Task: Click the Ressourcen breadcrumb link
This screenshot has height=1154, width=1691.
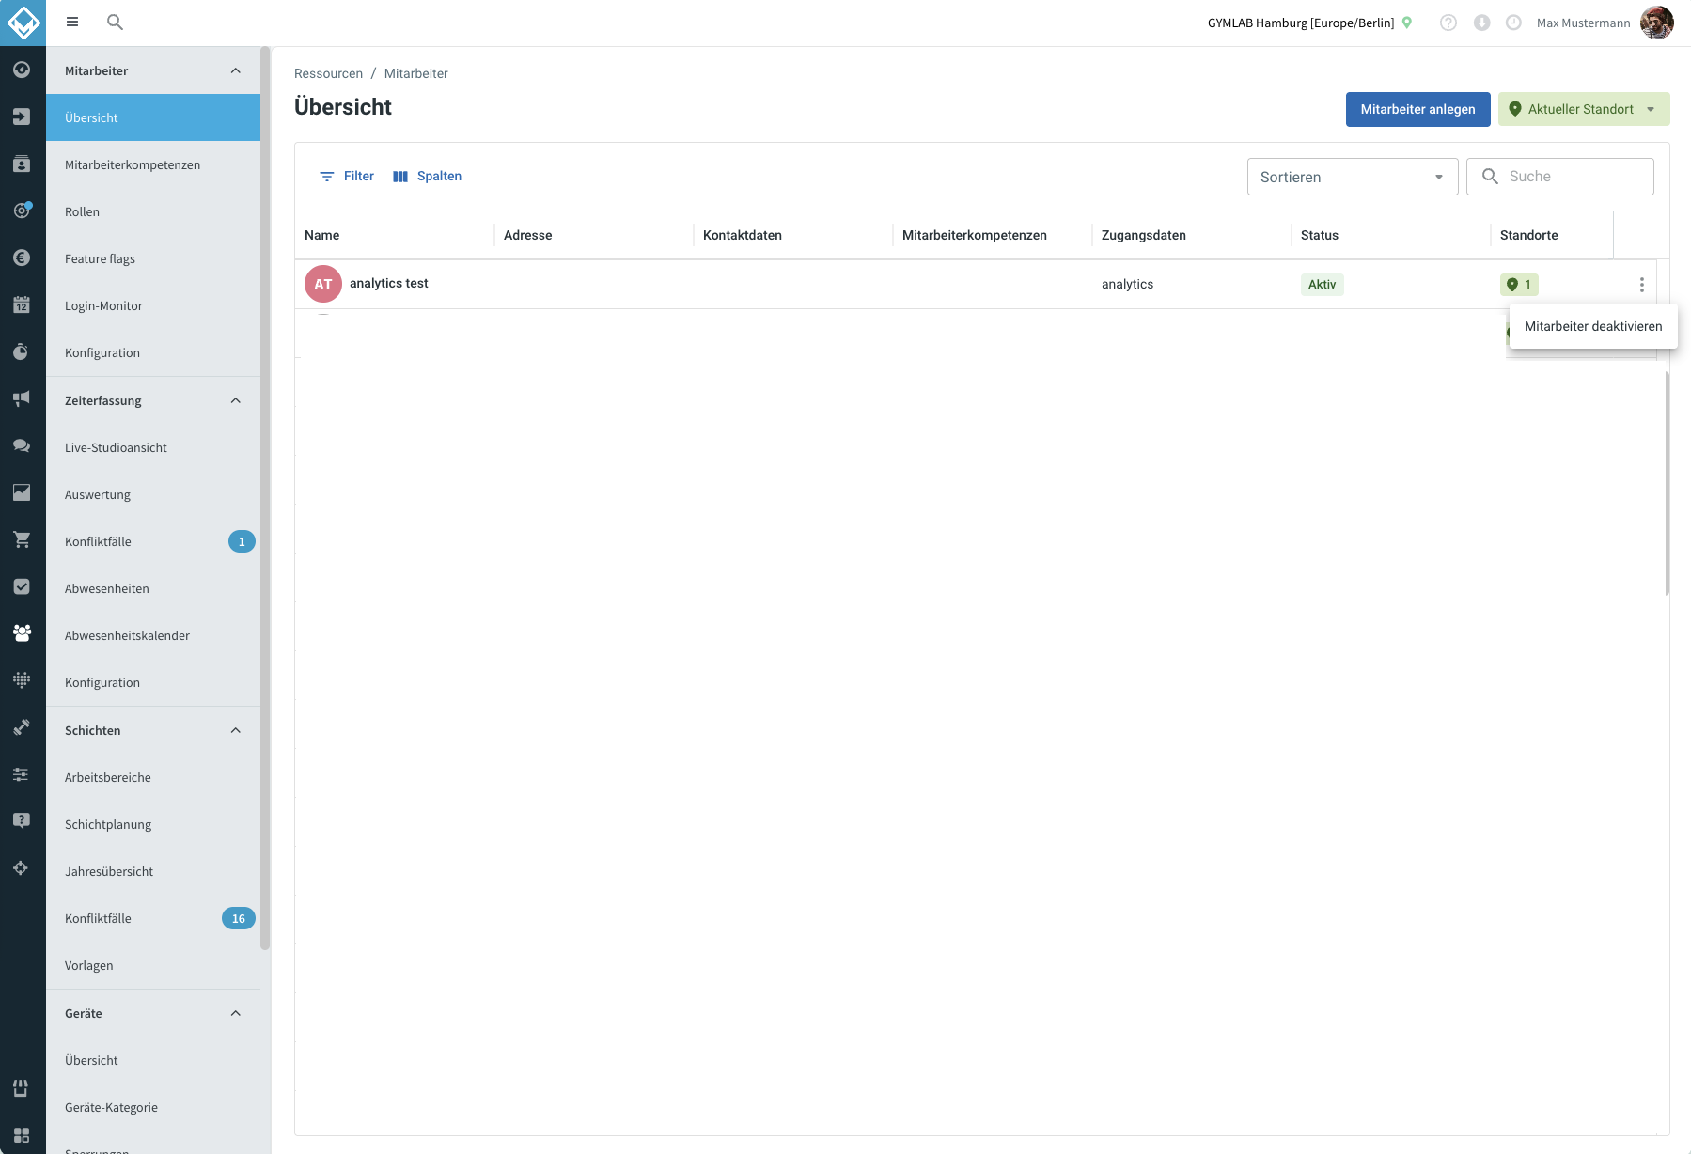Action: point(328,73)
